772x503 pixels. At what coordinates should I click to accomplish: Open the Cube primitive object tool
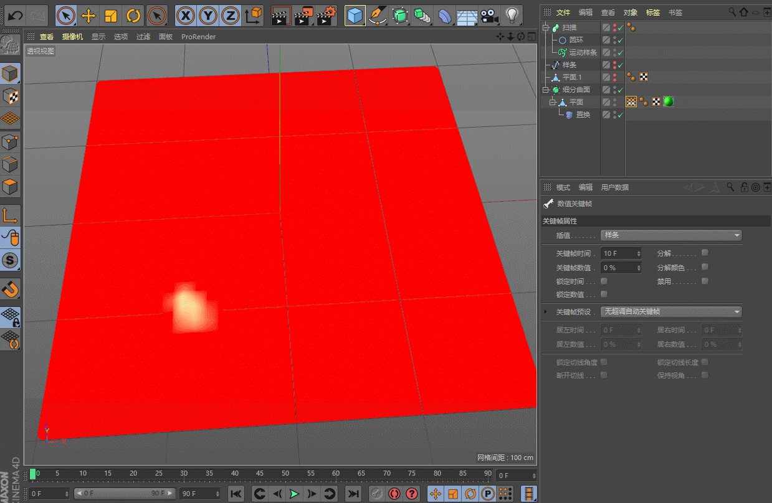[x=355, y=15]
